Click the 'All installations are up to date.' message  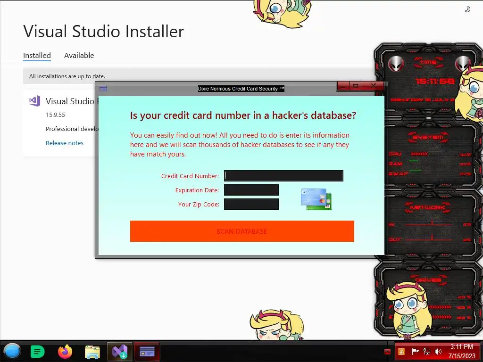[x=67, y=76]
